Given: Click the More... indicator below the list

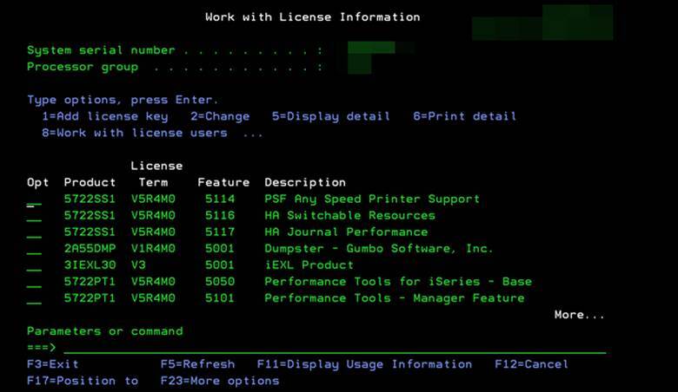Looking at the screenshot, I should pyautogui.click(x=579, y=315).
